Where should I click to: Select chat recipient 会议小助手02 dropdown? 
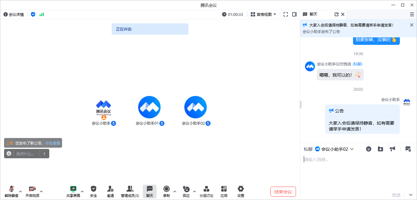pos(334,149)
